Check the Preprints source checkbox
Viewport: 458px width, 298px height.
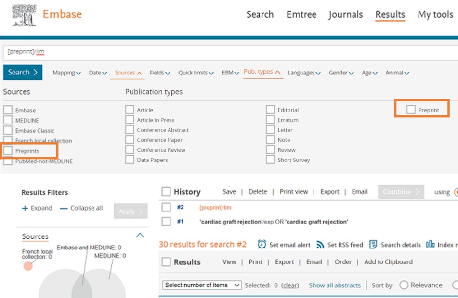pyautogui.click(x=8, y=151)
